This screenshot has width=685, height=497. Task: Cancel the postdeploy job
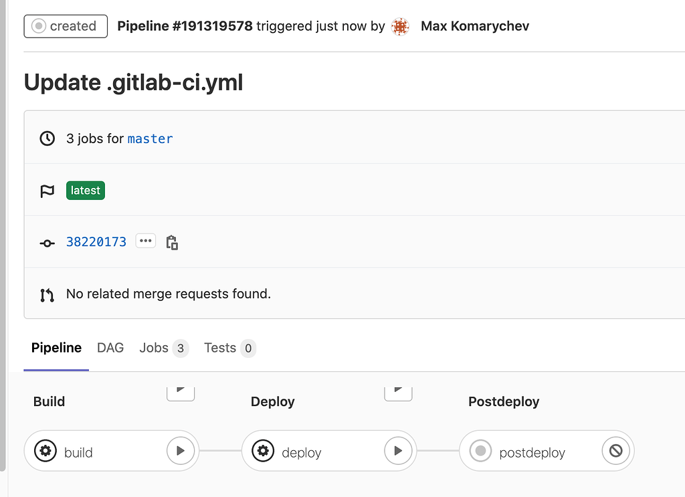tap(616, 451)
